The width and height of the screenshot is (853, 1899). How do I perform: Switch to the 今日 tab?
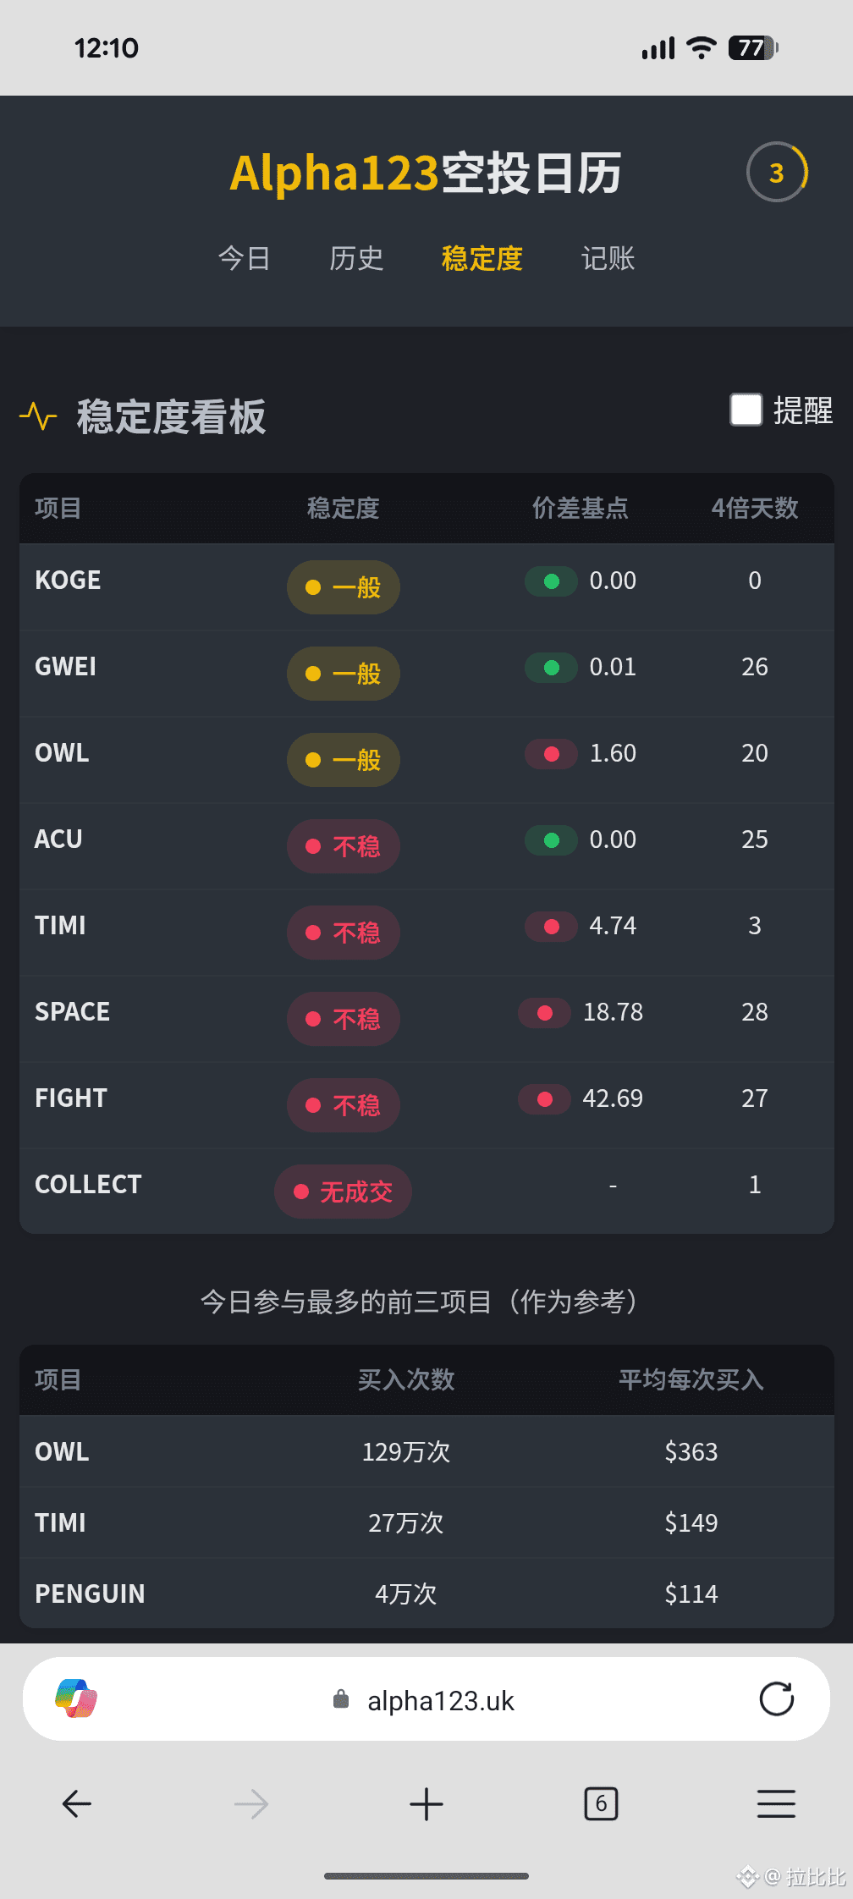(244, 258)
